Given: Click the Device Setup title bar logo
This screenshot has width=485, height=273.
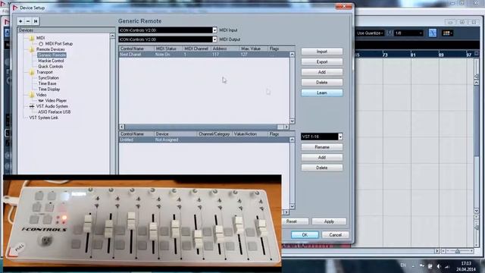Looking at the screenshot, I should pyautogui.click(x=15, y=8).
